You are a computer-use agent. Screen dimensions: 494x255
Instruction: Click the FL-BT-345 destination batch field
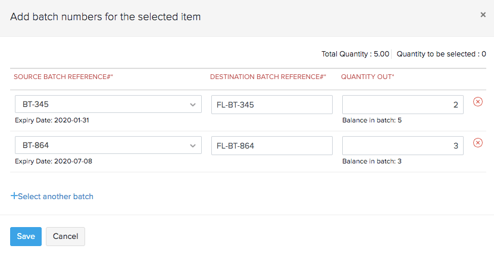[271, 105]
